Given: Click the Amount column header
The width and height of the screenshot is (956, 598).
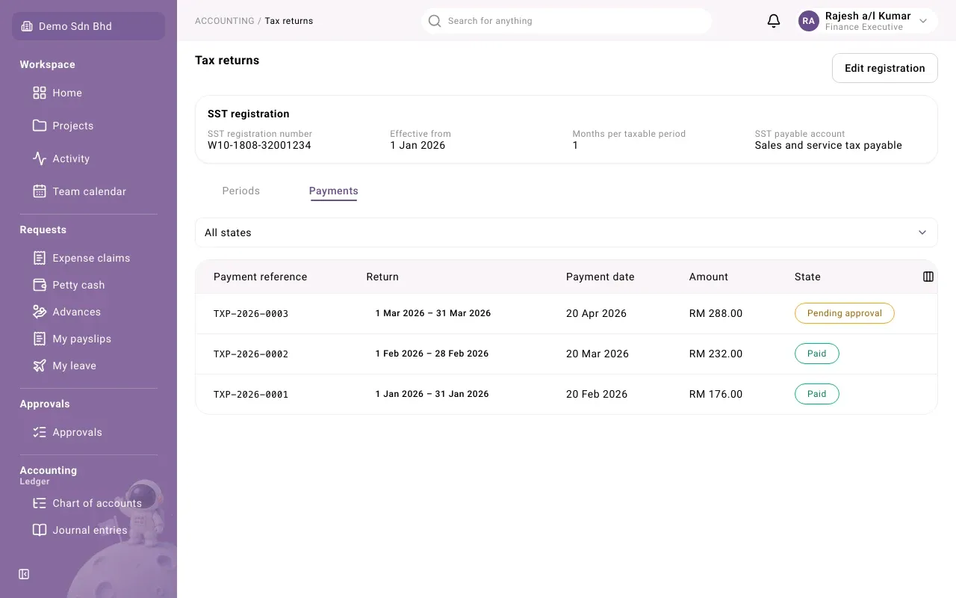Looking at the screenshot, I should (x=708, y=277).
